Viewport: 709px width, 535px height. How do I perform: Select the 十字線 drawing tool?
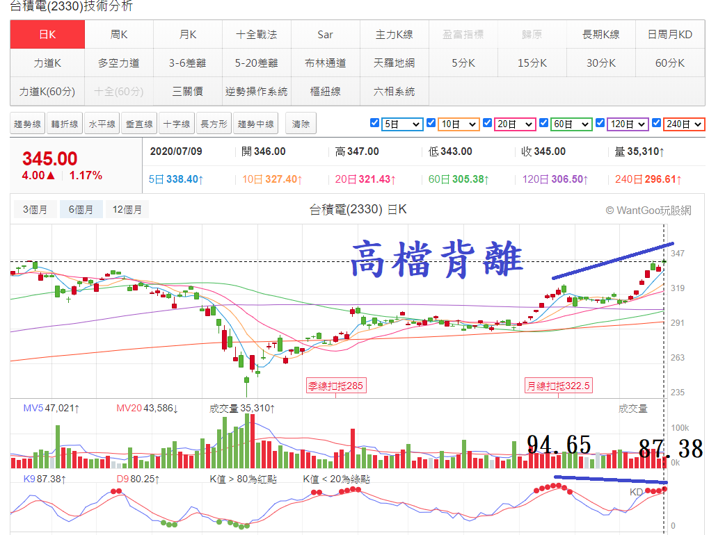click(176, 124)
